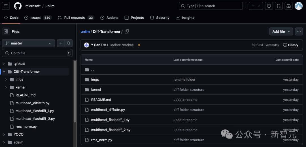The image size is (306, 147).
Task: Click the GitHub logo icon
Action: pos(18,6)
